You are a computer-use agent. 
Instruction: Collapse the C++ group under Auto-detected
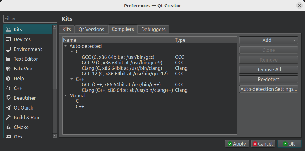[x=72, y=79]
